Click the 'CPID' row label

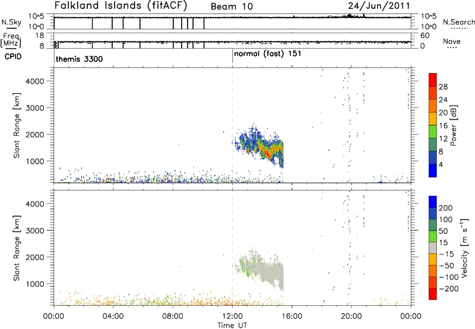pyautogui.click(x=13, y=56)
